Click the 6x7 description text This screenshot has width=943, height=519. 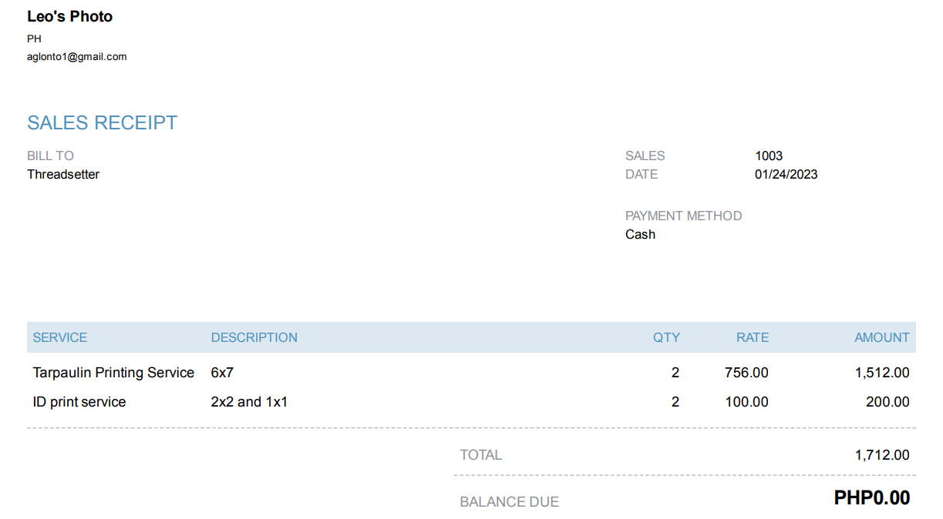point(222,373)
